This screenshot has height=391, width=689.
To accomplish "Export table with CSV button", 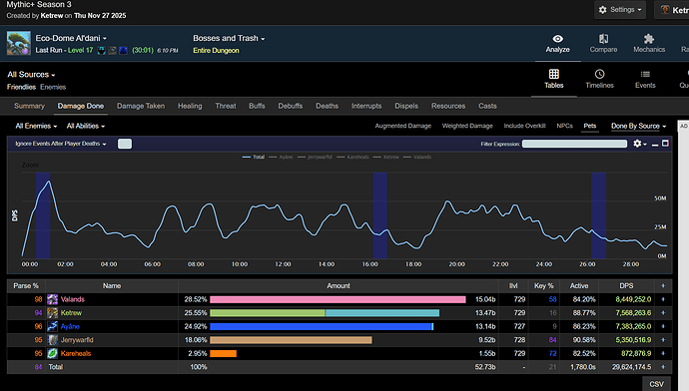I will point(656,384).
